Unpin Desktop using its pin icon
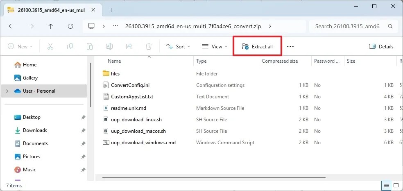Viewport: 403px width, 191px height. (83, 117)
